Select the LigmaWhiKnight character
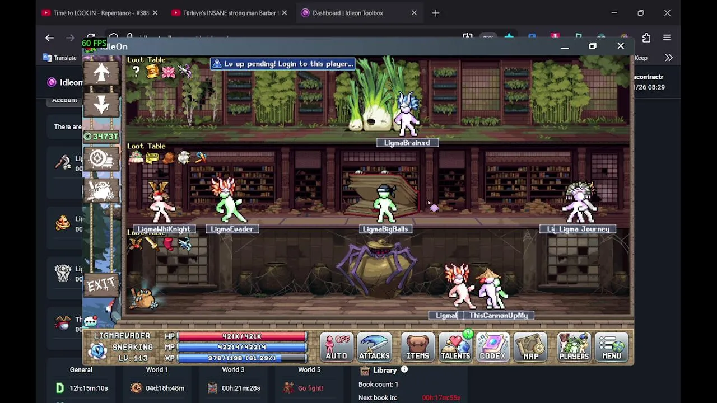717x403 pixels. 161,203
